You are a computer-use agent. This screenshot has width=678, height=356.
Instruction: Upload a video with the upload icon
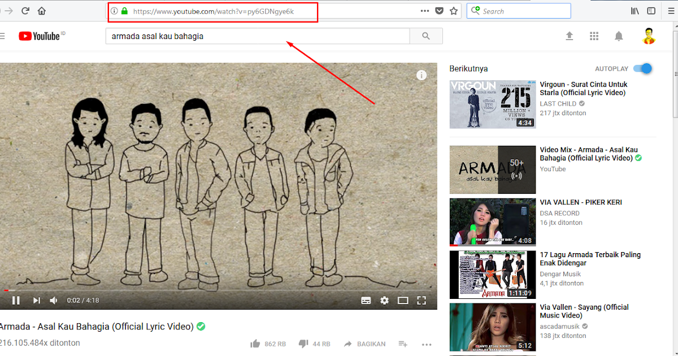coord(570,36)
